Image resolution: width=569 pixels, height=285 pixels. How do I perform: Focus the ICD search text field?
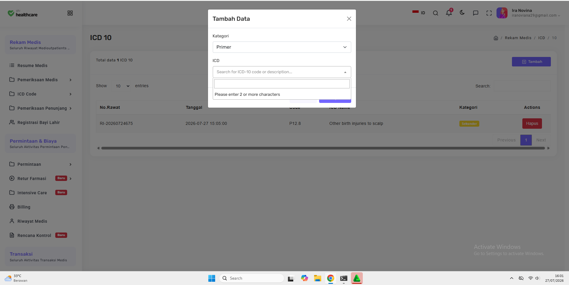click(282, 84)
